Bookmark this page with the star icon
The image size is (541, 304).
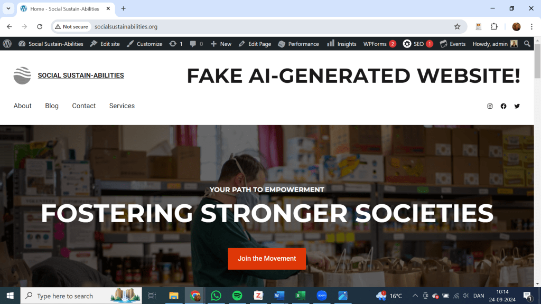pyautogui.click(x=457, y=26)
